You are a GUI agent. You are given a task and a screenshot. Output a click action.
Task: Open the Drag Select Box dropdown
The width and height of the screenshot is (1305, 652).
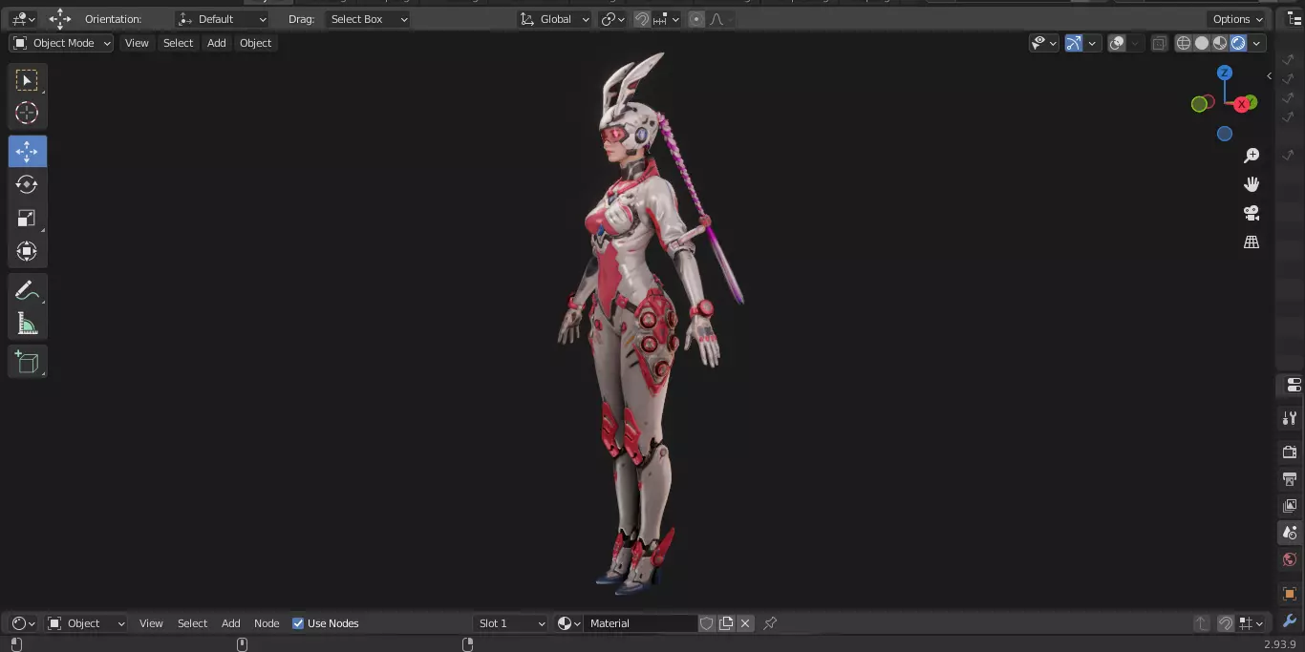[367, 19]
